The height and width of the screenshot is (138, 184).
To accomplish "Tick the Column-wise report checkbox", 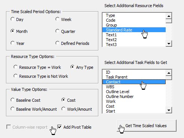I will point(9,127).
